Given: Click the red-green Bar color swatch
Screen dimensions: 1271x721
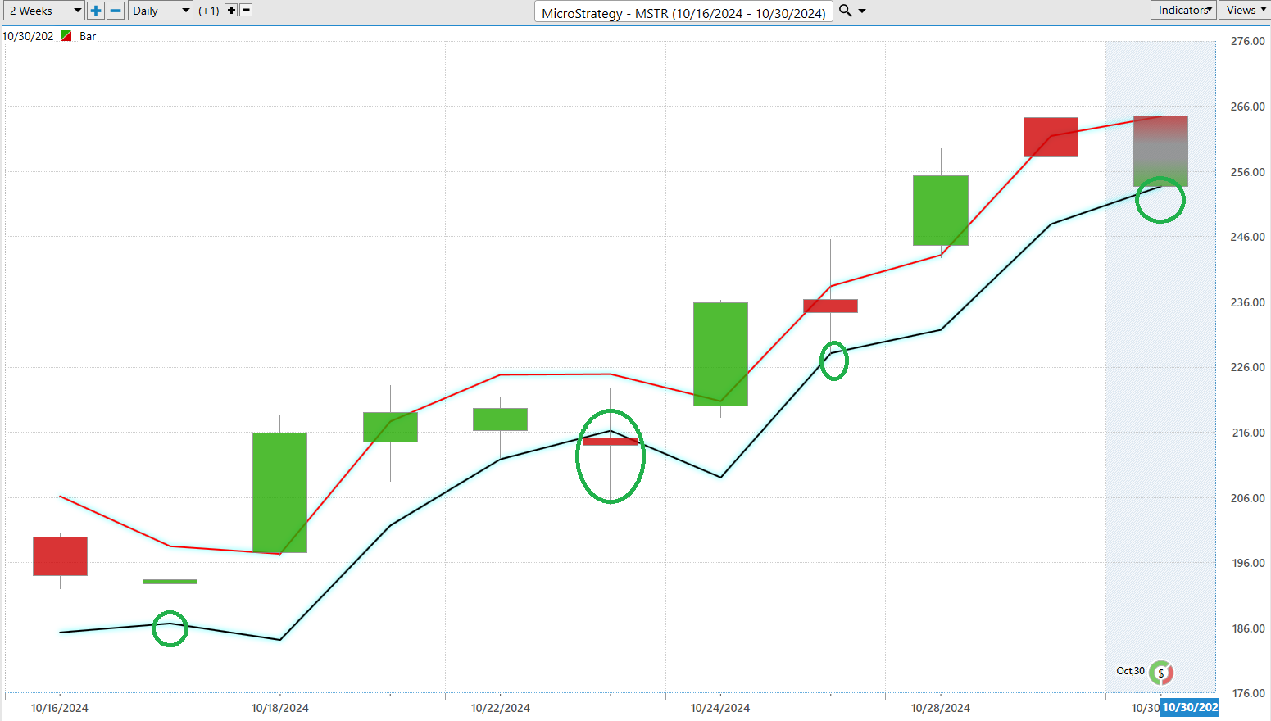Looking at the screenshot, I should 66,36.
